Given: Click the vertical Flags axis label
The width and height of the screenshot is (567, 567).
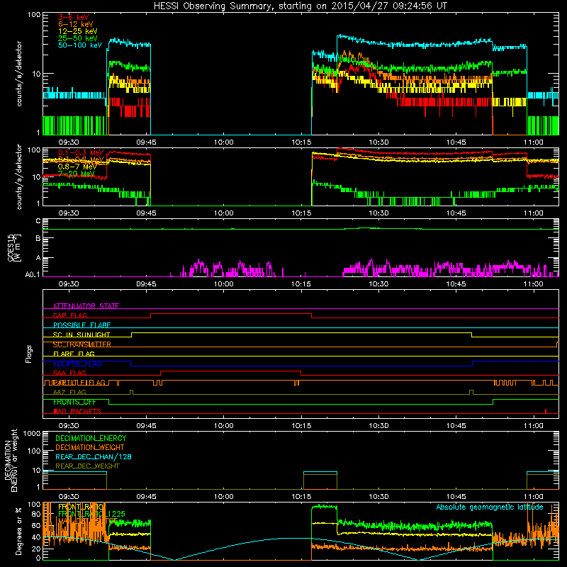Looking at the screenshot, I should [28, 354].
